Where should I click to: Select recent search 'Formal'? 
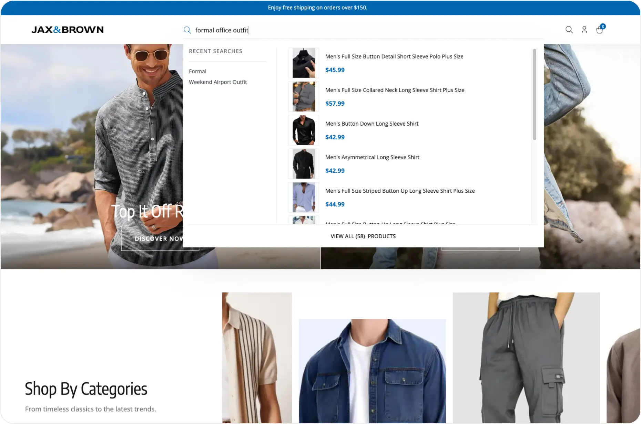(x=197, y=71)
